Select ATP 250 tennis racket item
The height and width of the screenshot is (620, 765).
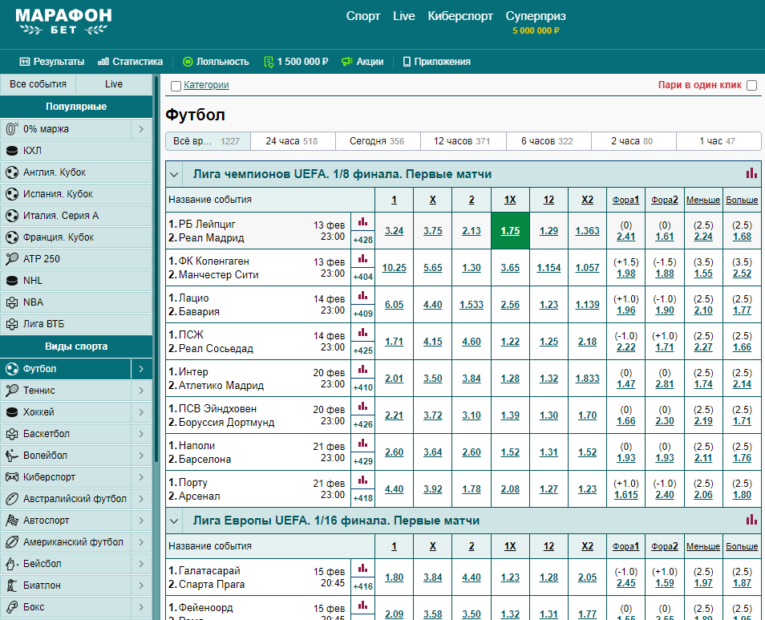pyautogui.click(x=76, y=259)
